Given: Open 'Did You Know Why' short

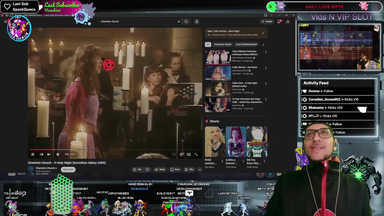Looking at the screenshot, I should pyautogui.click(x=257, y=142).
